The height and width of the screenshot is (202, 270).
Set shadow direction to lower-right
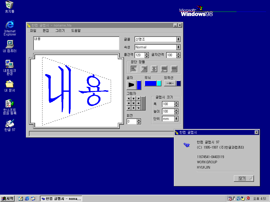click(x=138, y=108)
